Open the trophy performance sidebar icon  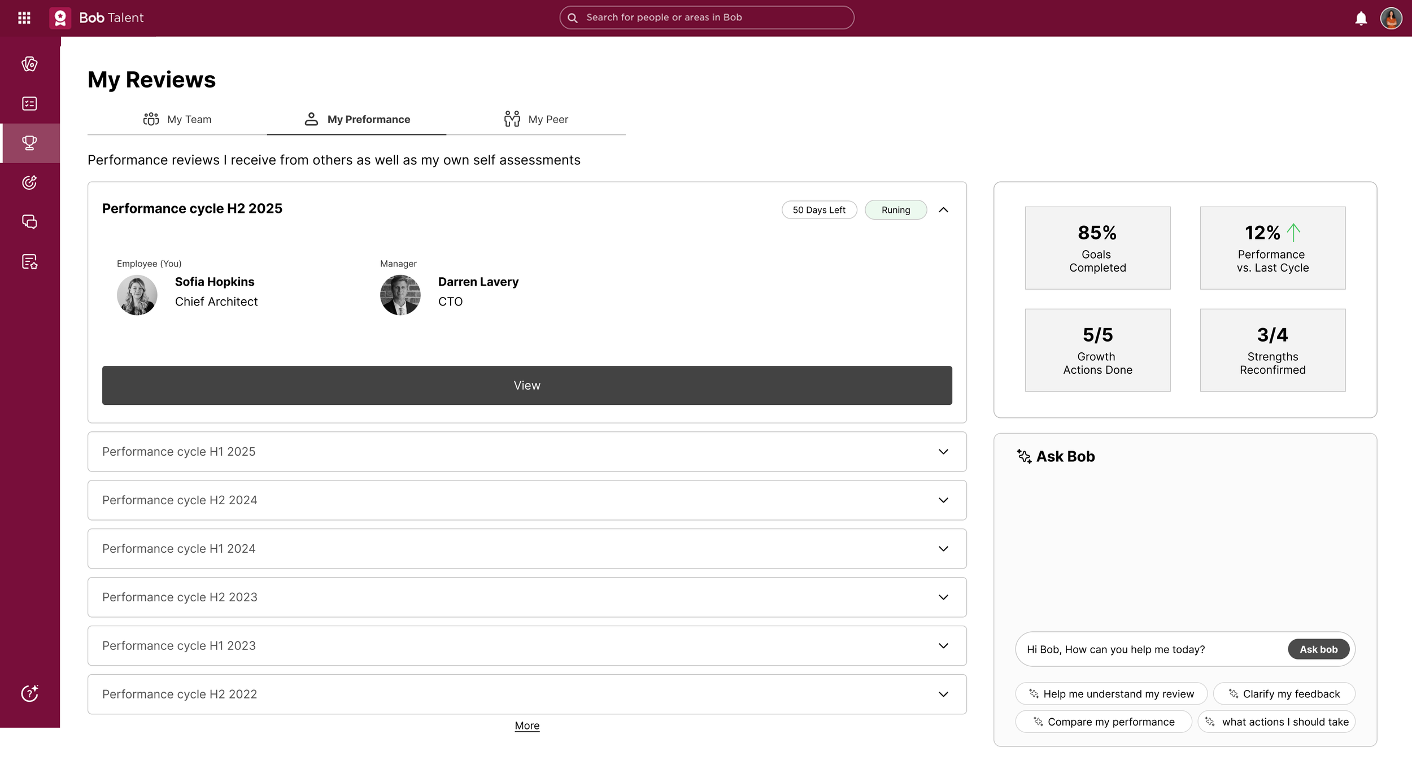[x=29, y=143]
